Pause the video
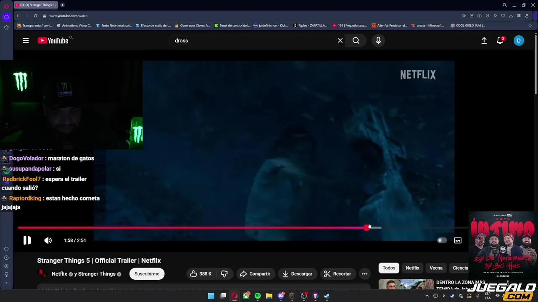Viewport: 538px width, 302px height. [x=27, y=240]
